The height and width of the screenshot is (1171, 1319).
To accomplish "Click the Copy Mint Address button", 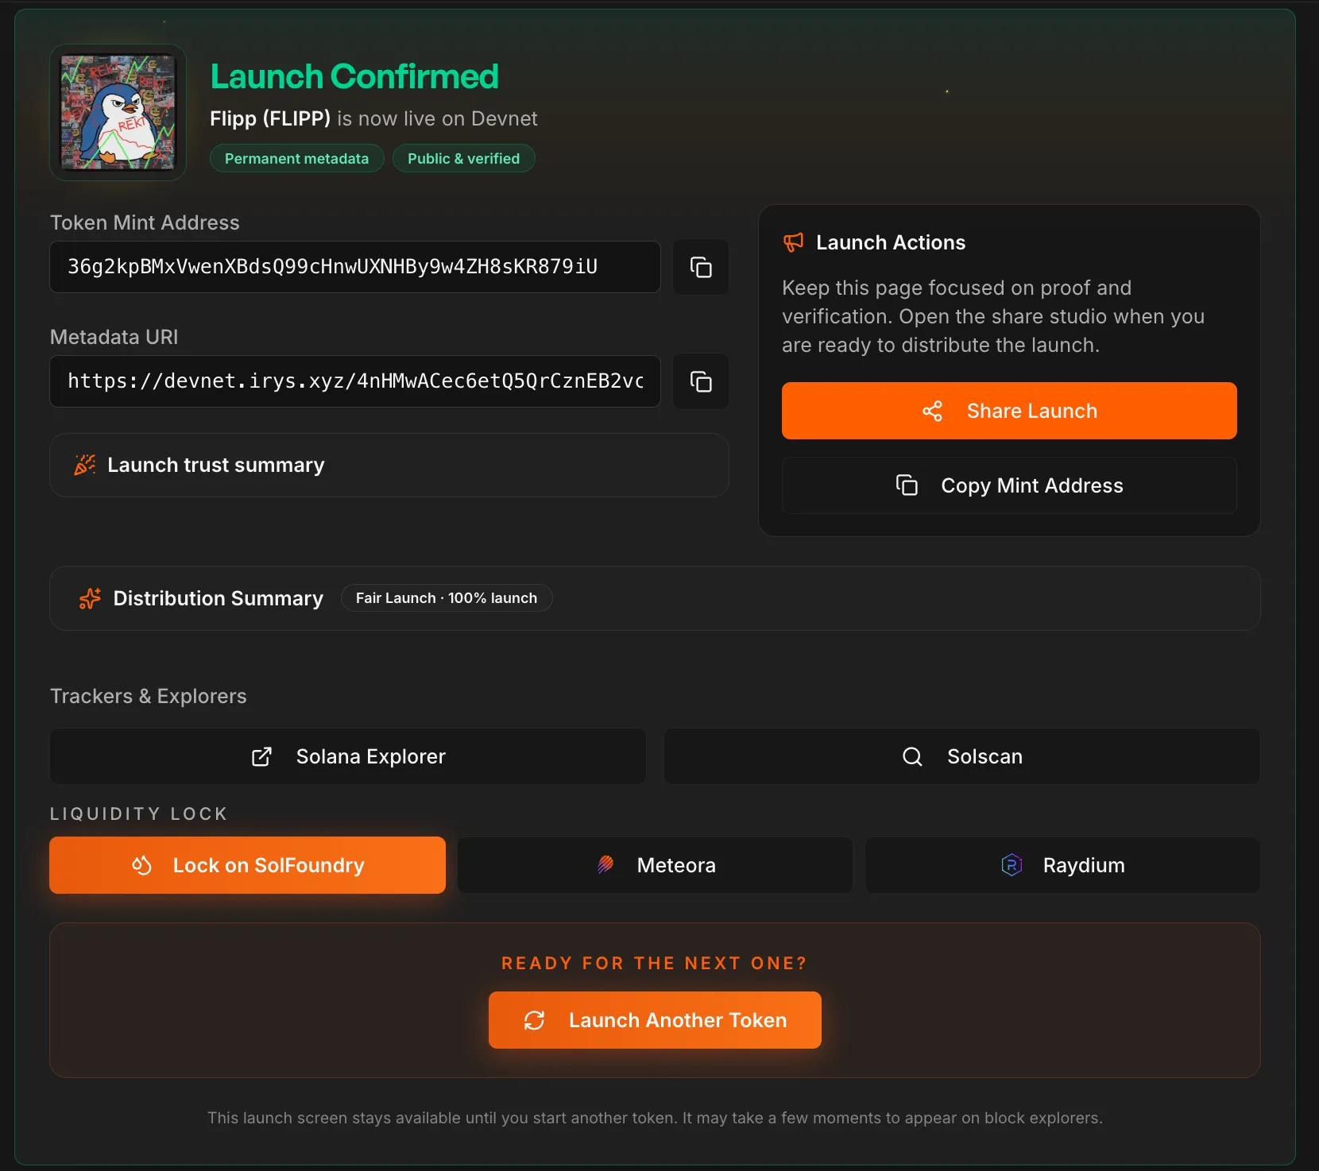I will [x=1008, y=485].
